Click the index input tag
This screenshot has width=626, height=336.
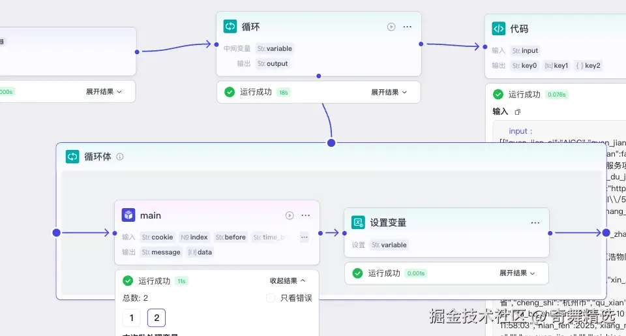[194, 237]
